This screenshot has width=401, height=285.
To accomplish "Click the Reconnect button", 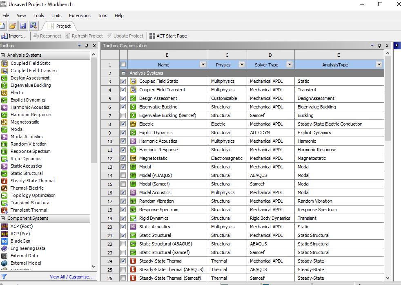I will [47, 36].
